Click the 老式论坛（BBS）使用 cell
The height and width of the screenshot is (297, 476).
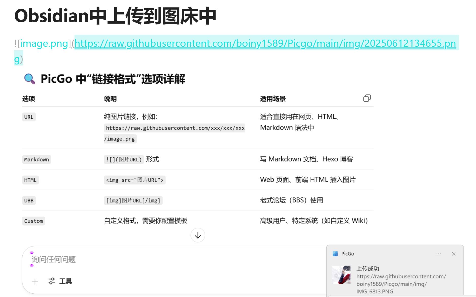point(291,200)
